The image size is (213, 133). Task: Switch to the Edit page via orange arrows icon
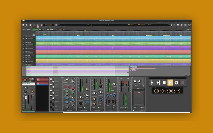click(x=182, y=25)
